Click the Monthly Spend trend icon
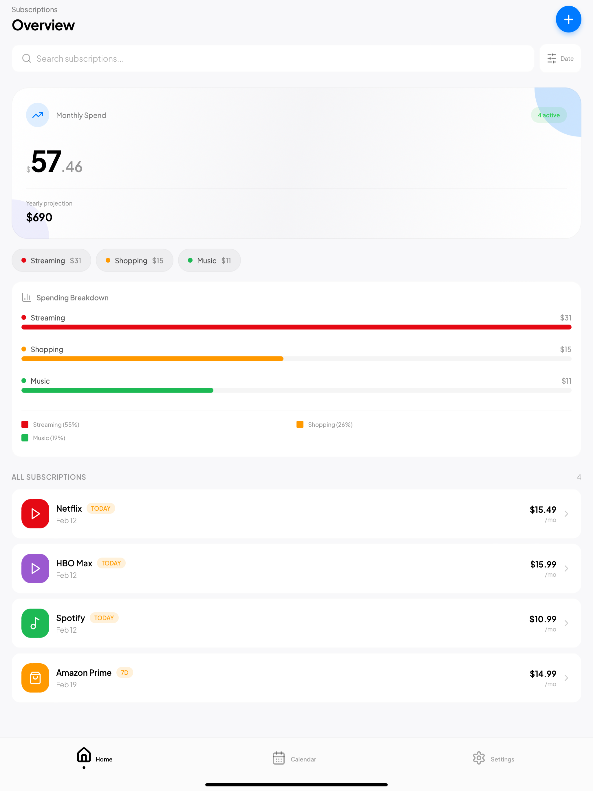Screen dimensions: 593x791 tap(38, 115)
